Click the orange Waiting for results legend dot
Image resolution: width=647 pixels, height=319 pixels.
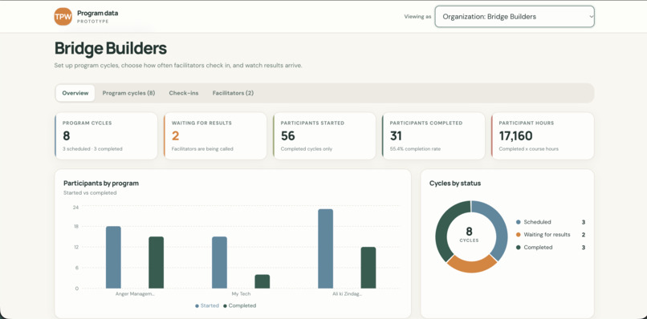(x=519, y=235)
